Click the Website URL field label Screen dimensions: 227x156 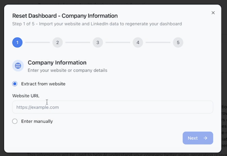(x=26, y=96)
